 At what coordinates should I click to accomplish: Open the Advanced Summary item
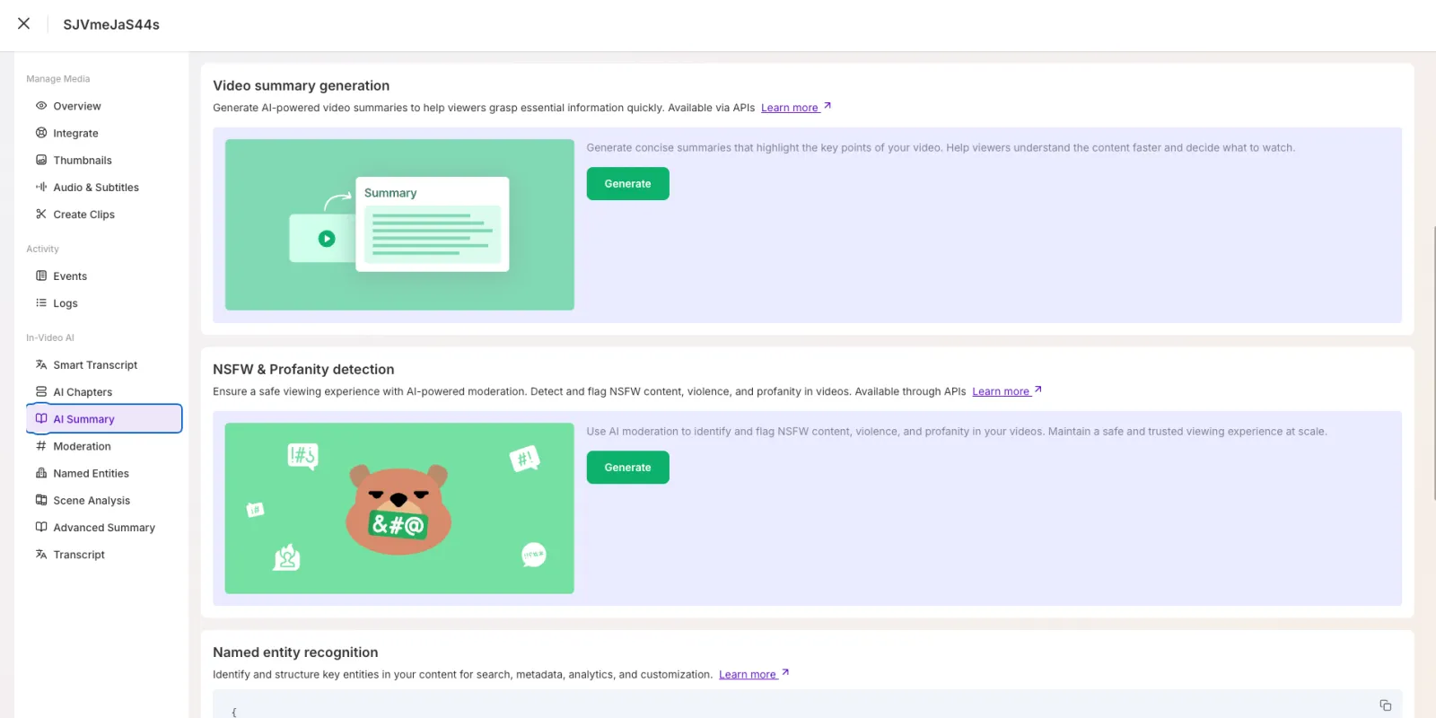click(104, 527)
